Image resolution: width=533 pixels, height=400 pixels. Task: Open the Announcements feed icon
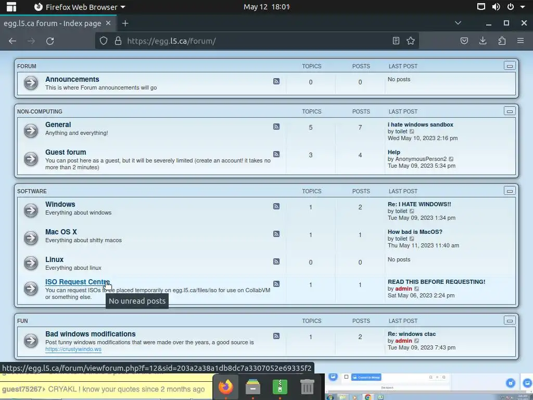[x=276, y=81]
